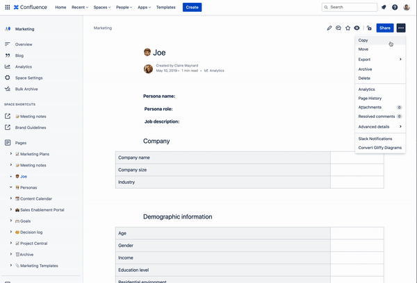
Task: Click the Blog quote icon in sidebar
Action: click(8, 55)
